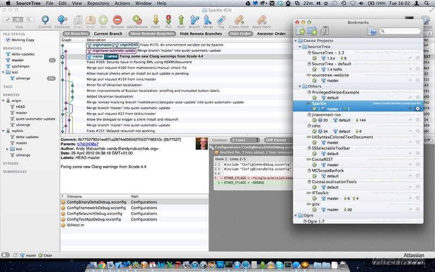Collapse the Cocoa Projects bookmark group
This screenshot has height=272, width=435.
click(296, 41)
